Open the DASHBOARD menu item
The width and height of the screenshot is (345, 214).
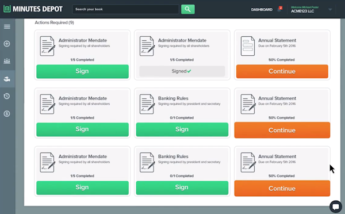(262, 9)
